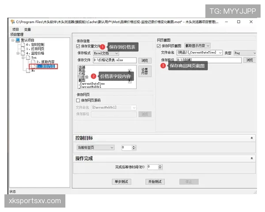Decrease 完成后等待时间 seconds value
The height and width of the screenshot is (212, 265).
pyautogui.click(x=160, y=168)
